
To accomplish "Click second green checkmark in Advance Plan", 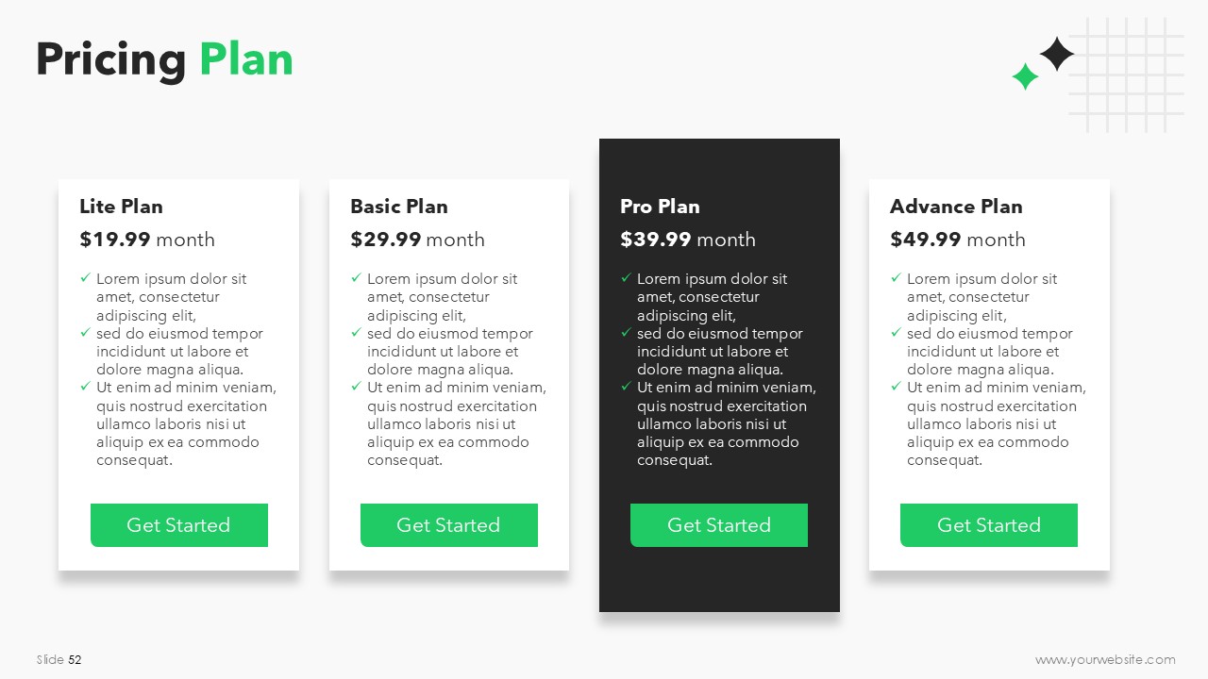I will tap(896, 333).
